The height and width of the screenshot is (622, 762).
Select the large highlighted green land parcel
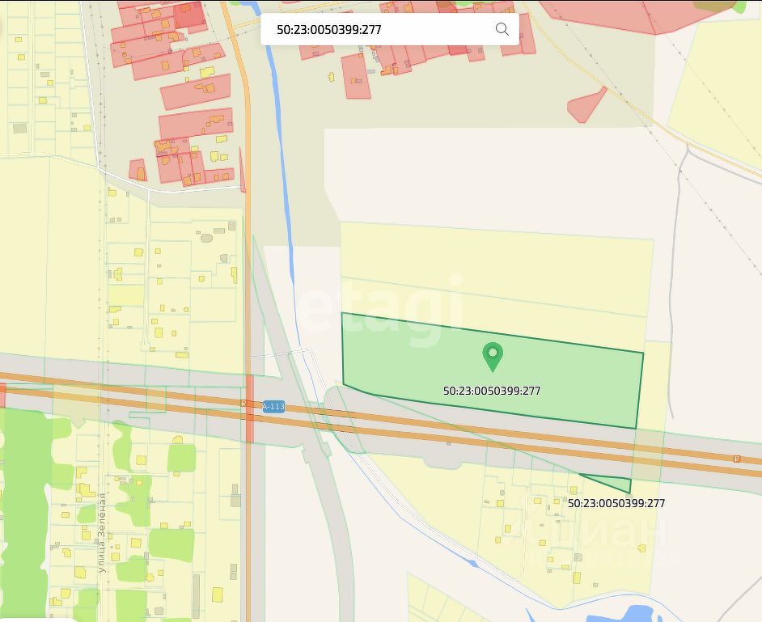tap(492, 370)
